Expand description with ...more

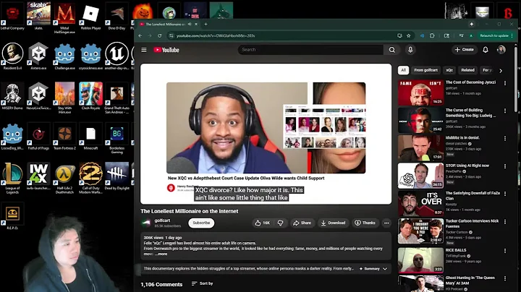161,254
